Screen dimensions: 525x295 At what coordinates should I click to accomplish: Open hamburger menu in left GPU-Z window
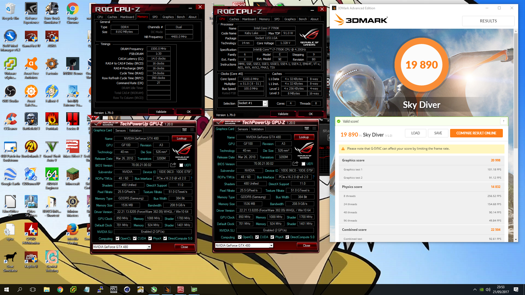pyautogui.click(x=192, y=130)
